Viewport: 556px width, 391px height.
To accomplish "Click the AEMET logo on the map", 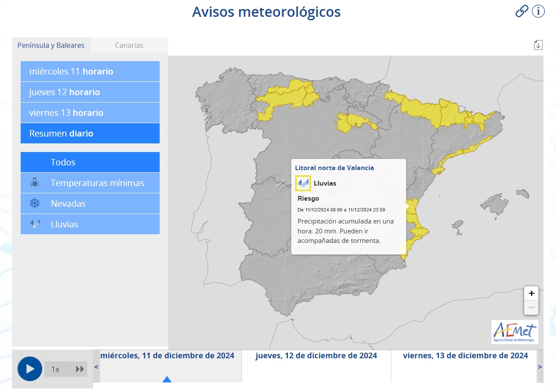I will 516,332.
